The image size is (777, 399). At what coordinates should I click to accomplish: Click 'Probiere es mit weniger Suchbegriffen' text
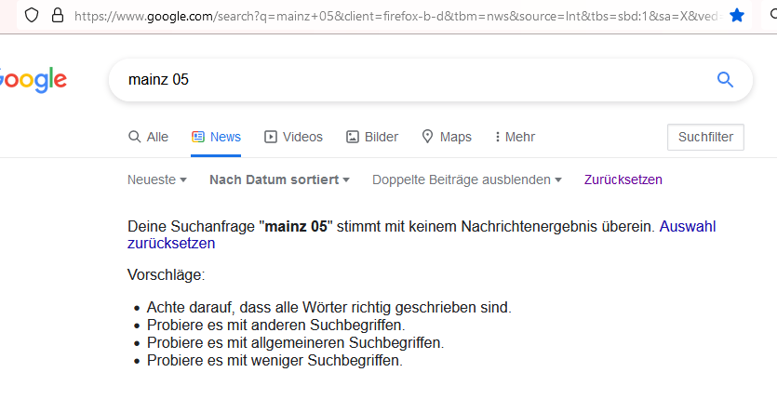(275, 360)
